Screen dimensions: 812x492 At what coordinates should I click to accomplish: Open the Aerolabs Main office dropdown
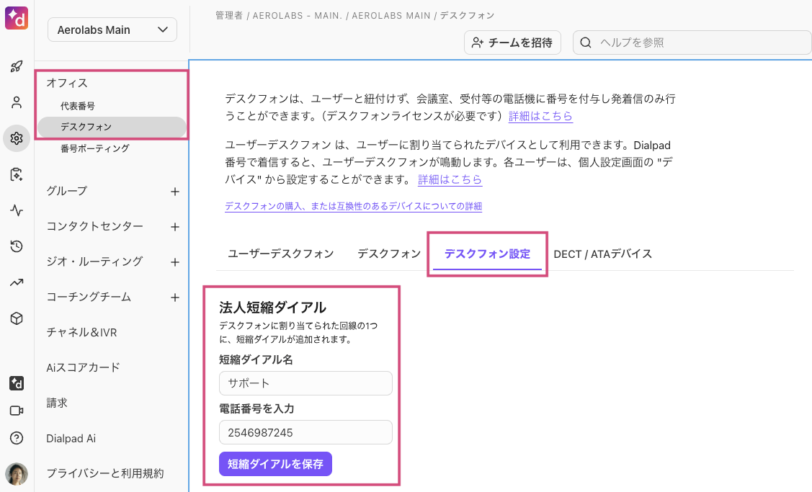[x=112, y=30]
